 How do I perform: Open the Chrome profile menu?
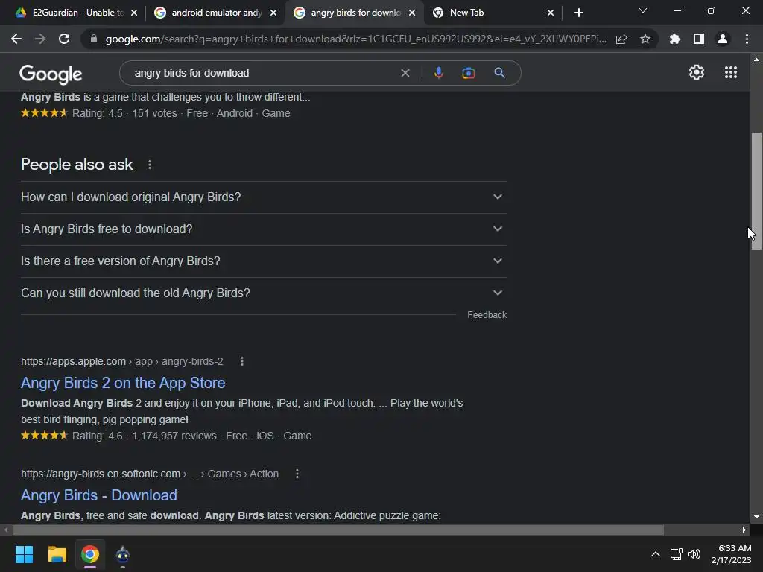click(723, 39)
